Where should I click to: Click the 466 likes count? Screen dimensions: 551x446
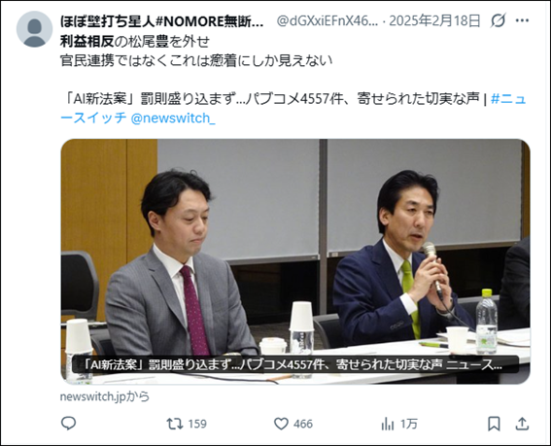(x=303, y=424)
